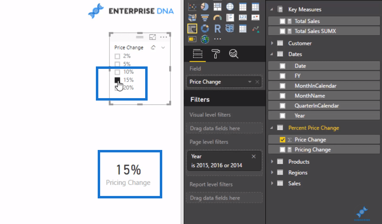Image resolution: width=382 pixels, height=224 pixels.
Task: Select the treemap visualization
Action: (x=217, y=6)
